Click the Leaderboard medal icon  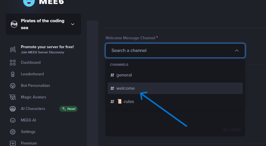[13, 74]
